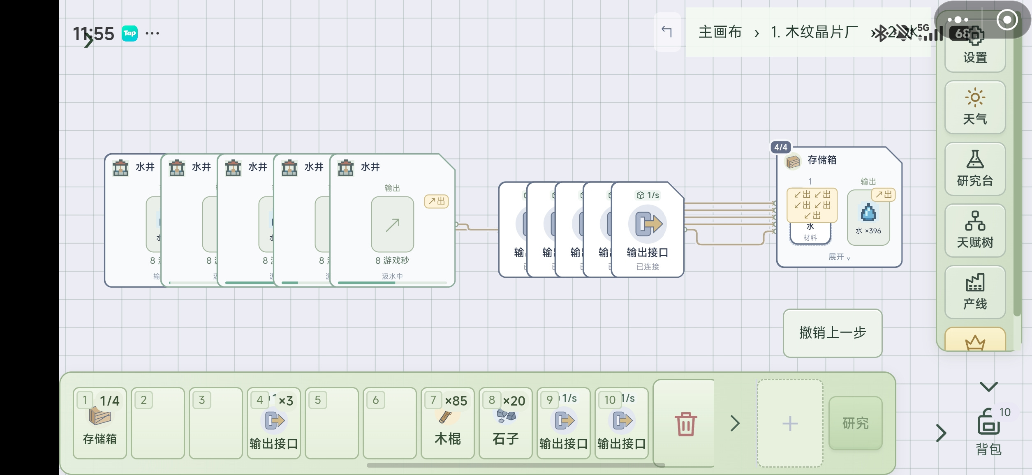The width and height of the screenshot is (1032, 475).
Task: Select empty hotbar slot 2
Action: tap(158, 423)
